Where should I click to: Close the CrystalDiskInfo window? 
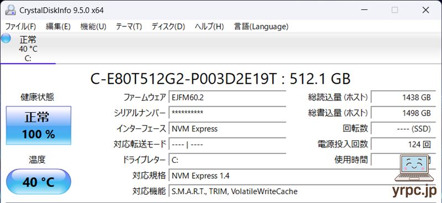click(425, 10)
